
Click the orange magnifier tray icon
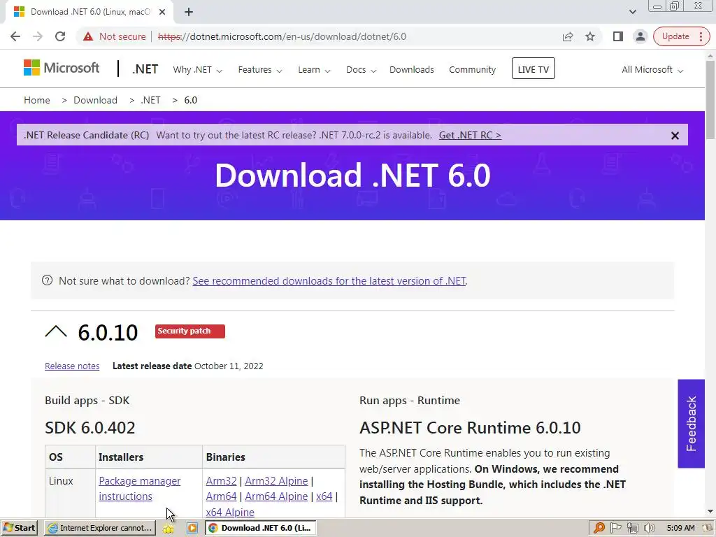tap(599, 528)
